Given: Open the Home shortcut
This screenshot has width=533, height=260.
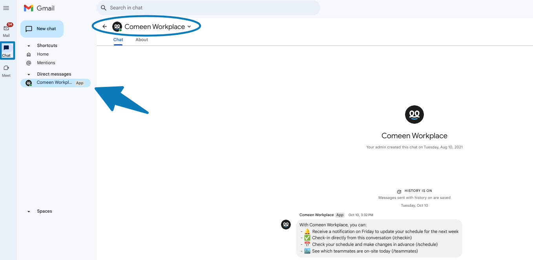Looking at the screenshot, I should (43, 54).
